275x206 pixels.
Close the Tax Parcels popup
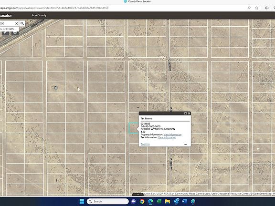tap(189, 113)
